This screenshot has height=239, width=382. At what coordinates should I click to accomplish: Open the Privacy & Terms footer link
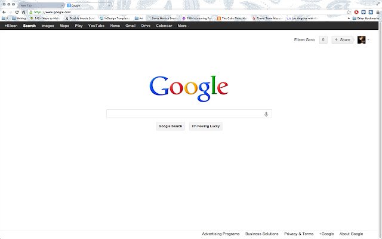298,234
